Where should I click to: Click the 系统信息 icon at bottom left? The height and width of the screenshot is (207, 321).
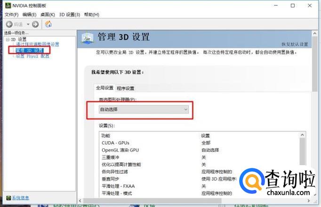8,198
